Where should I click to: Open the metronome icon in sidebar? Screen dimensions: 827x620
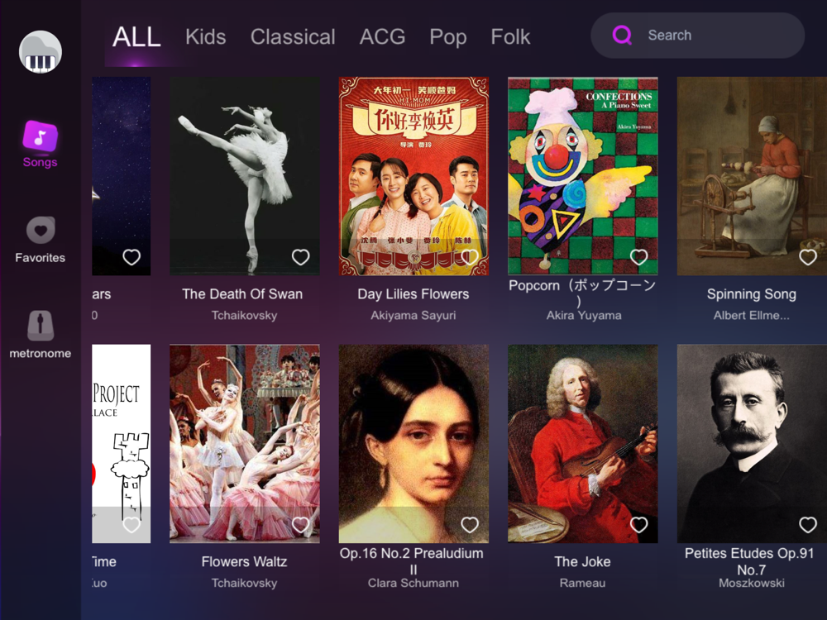(41, 325)
